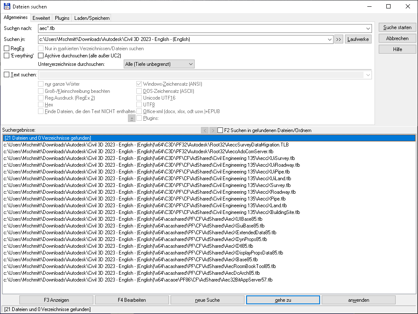
Task: Click the left arrow above the results list
Action: point(205,130)
